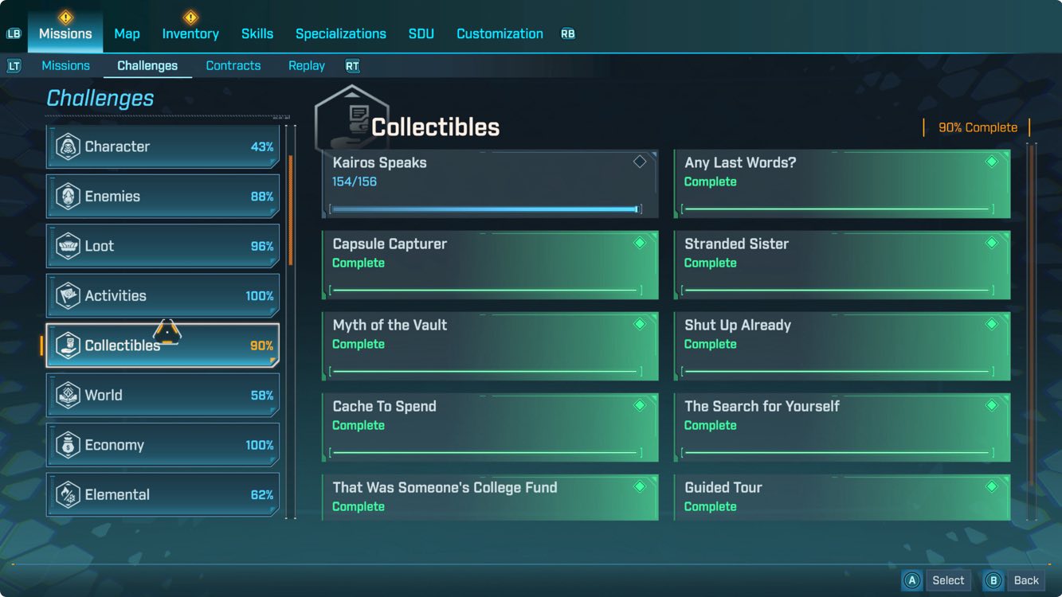The height and width of the screenshot is (597, 1062).
Task: Switch to the Skills tab
Action: tap(257, 33)
